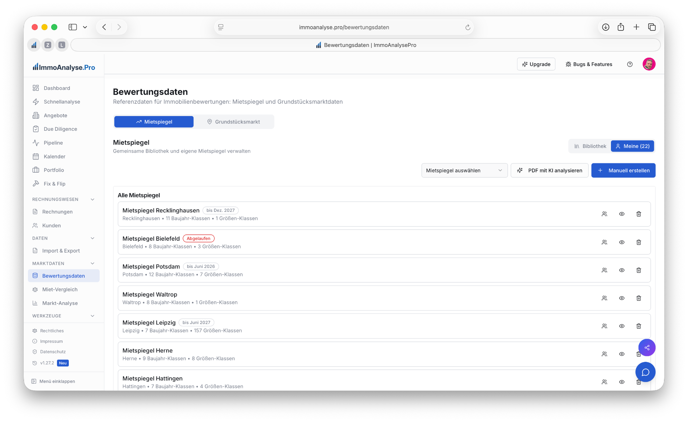The image size is (688, 422).
Task: Click the Manuell erstellen button
Action: [x=623, y=171]
